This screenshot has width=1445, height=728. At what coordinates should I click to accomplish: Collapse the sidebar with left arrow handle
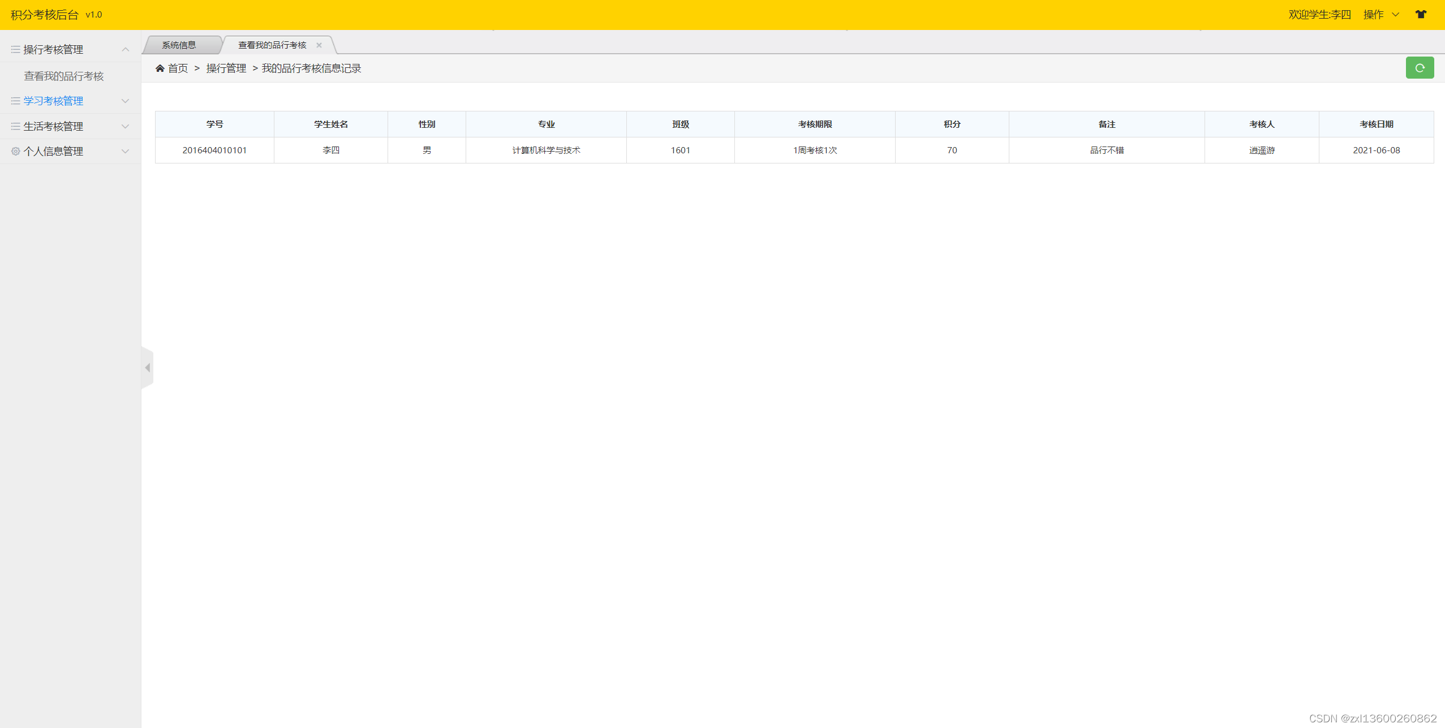click(x=148, y=368)
